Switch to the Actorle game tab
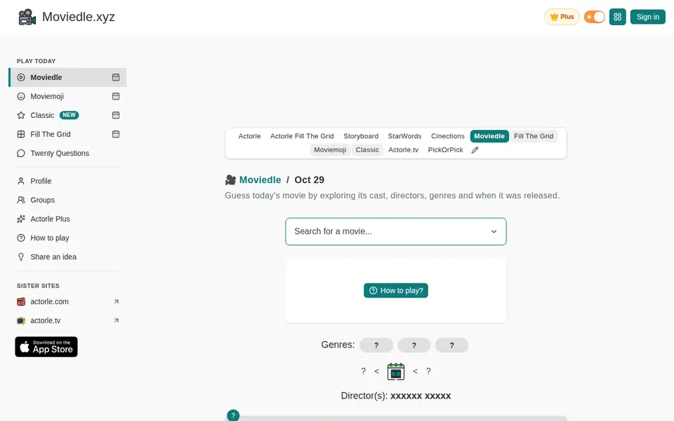 (249, 136)
